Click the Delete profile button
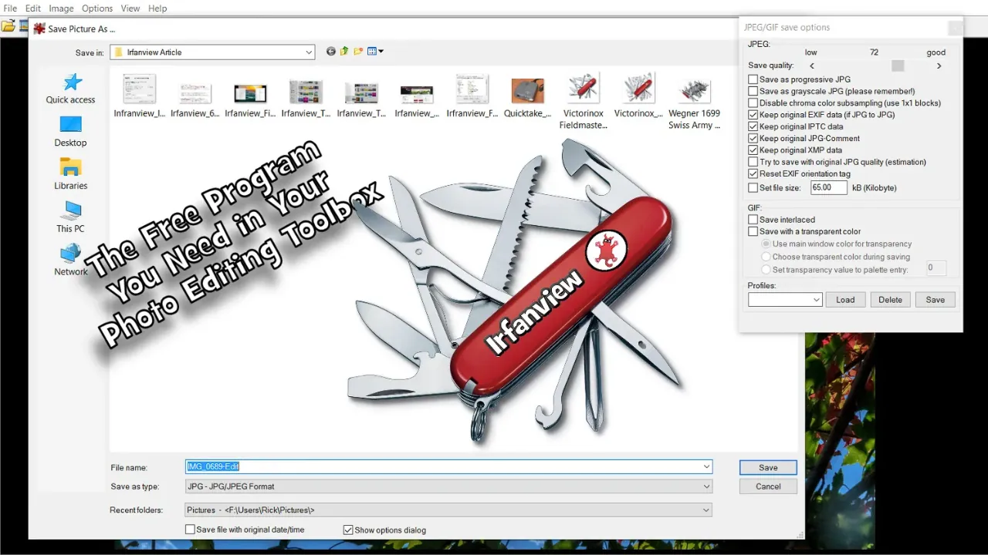 coord(890,300)
